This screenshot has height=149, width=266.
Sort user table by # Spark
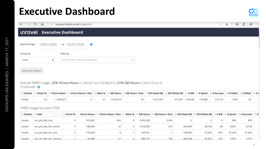(231, 114)
